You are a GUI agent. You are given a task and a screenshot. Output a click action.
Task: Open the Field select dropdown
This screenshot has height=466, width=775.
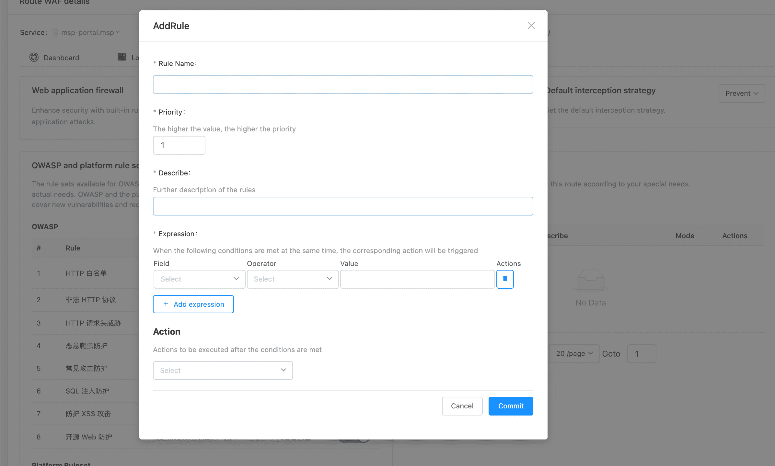[199, 279]
